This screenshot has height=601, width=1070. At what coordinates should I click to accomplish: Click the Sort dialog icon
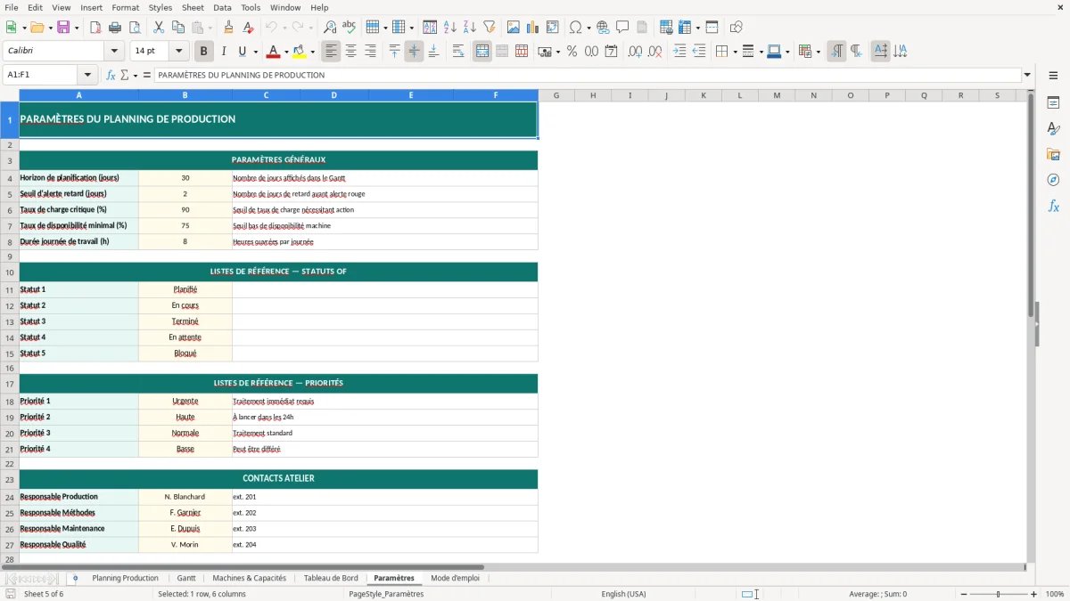point(430,28)
